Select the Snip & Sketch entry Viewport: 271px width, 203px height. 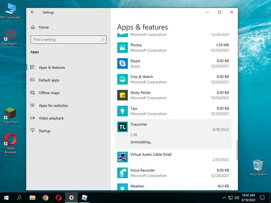click(x=142, y=77)
